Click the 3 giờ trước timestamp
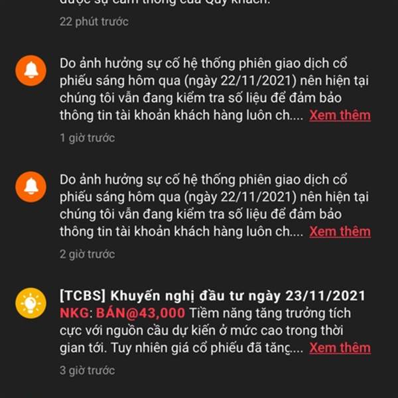The image size is (398, 398). coord(88,371)
